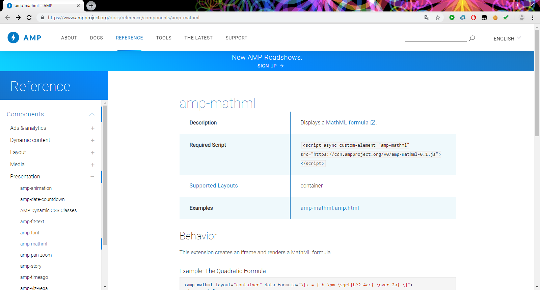Open the amp-mathml.amp.html example link
The image size is (540, 290).
click(x=330, y=208)
